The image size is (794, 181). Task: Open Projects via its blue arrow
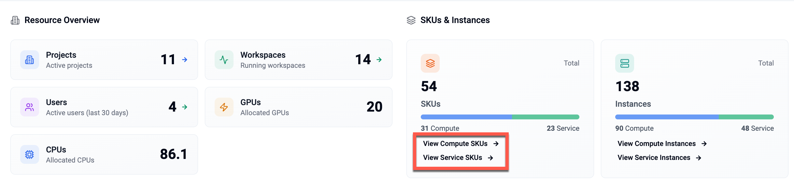(185, 60)
